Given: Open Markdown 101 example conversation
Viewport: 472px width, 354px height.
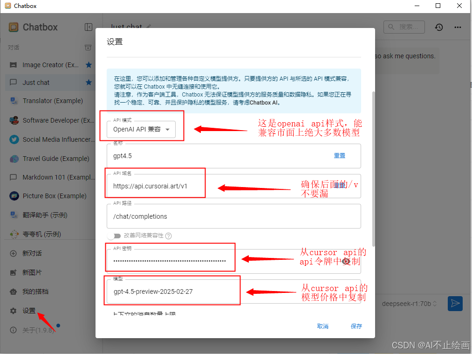Looking at the screenshot, I should 51,177.
